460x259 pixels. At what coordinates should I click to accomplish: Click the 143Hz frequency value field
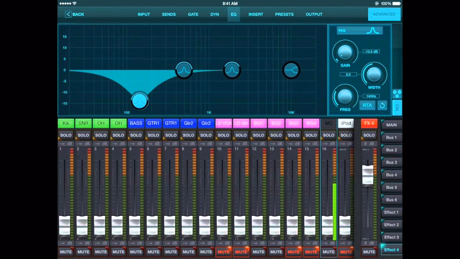click(371, 96)
